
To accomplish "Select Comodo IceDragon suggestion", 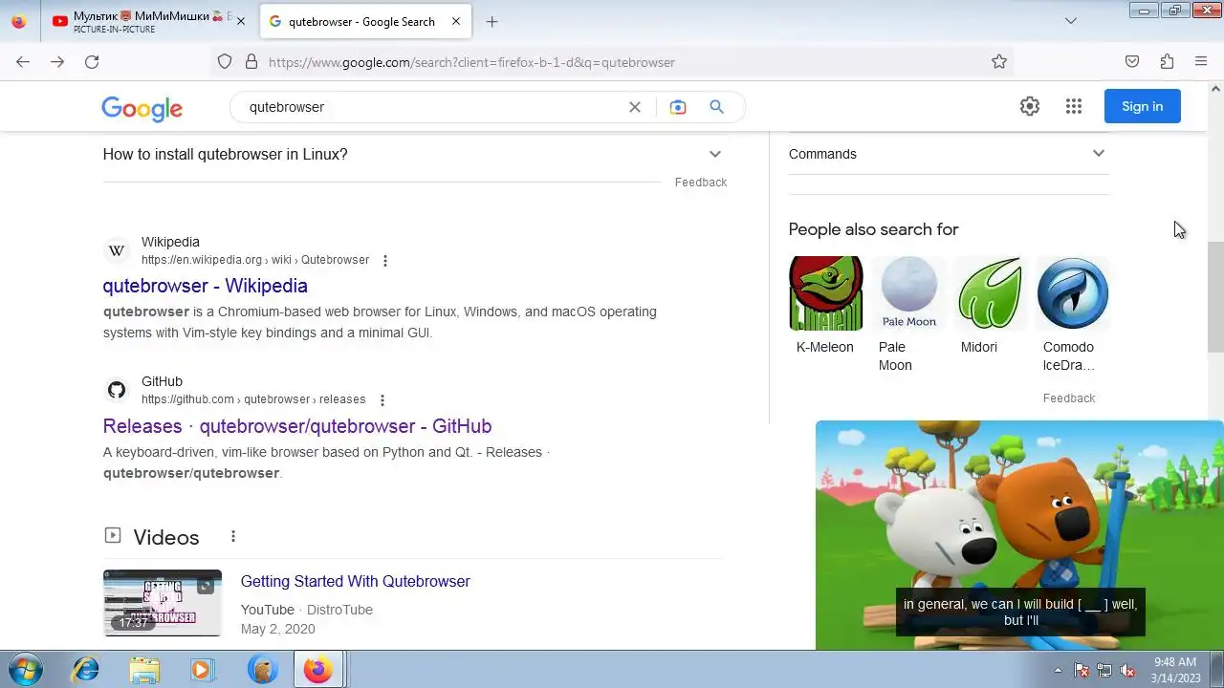I will click(x=1073, y=315).
